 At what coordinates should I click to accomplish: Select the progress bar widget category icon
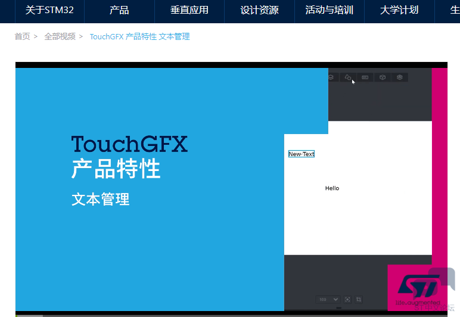pos(365,77)
